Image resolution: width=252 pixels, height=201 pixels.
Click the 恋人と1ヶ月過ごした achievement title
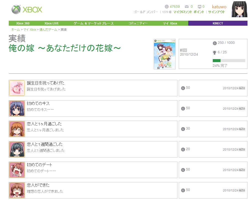[x=44, y=124]
